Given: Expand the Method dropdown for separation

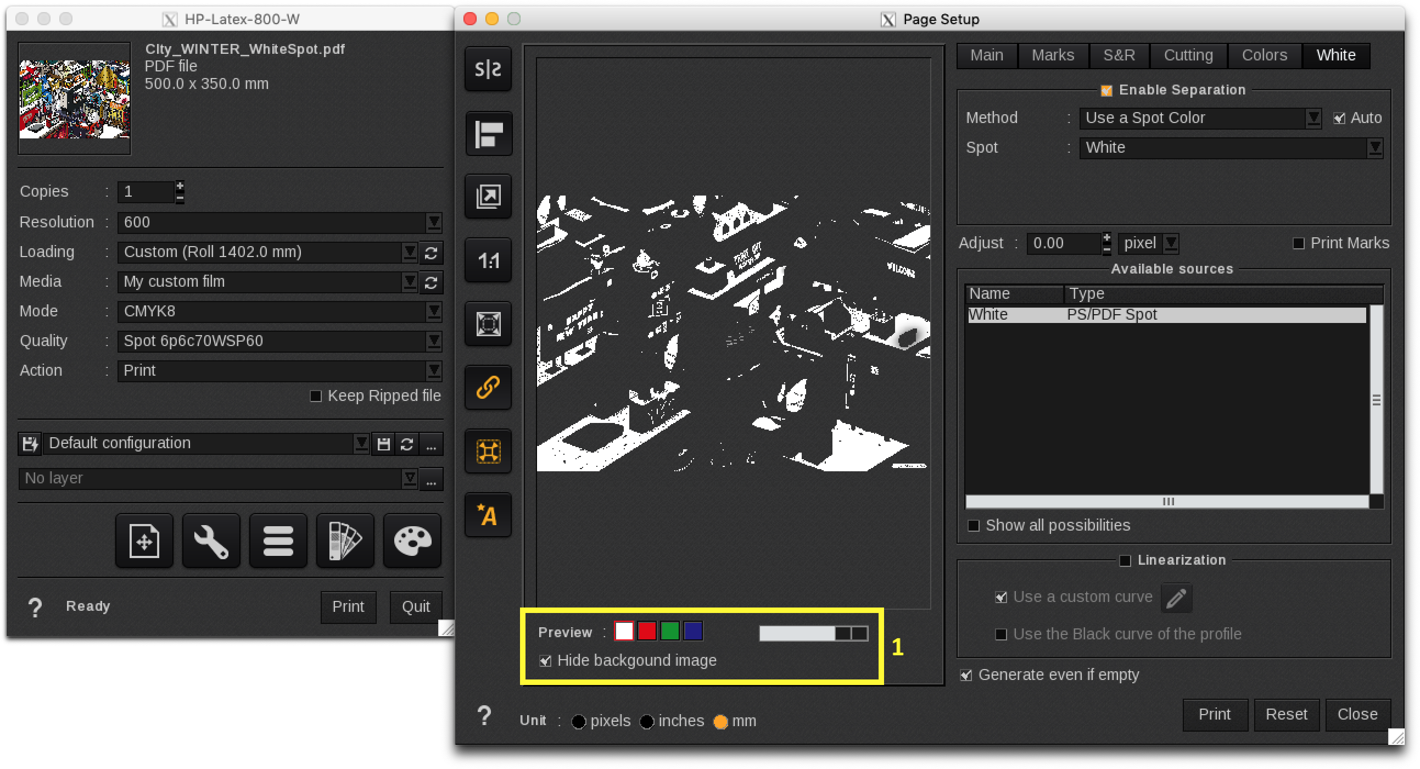Looking at the screenshot, I should tap(1313, 118).
